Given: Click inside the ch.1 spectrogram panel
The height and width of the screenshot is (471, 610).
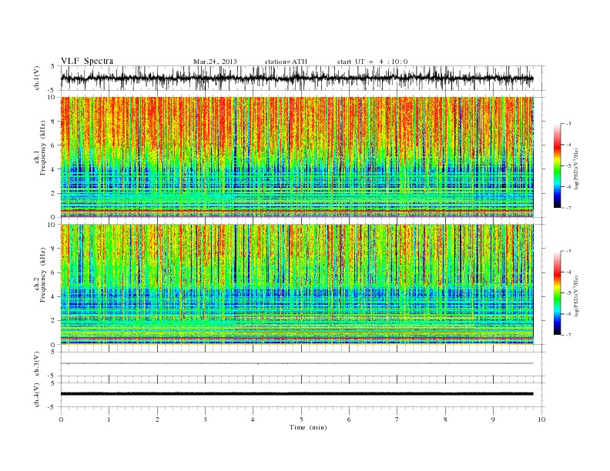Looking at the screenshot, I should click(x=297, y=157).
